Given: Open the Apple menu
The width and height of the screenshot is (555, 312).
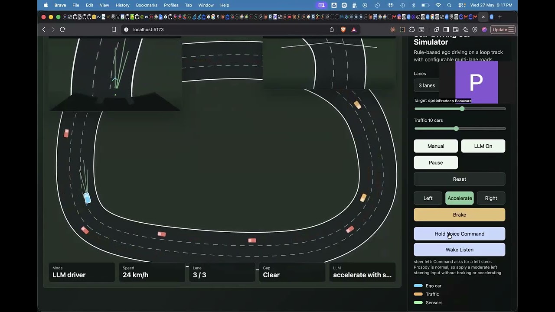Looking at the screenshot, I should pos(46,5).
